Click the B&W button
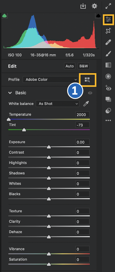Image resolution: width=115 pixels, height=272 pixels. pyautogui.click(x=84, y=66)
